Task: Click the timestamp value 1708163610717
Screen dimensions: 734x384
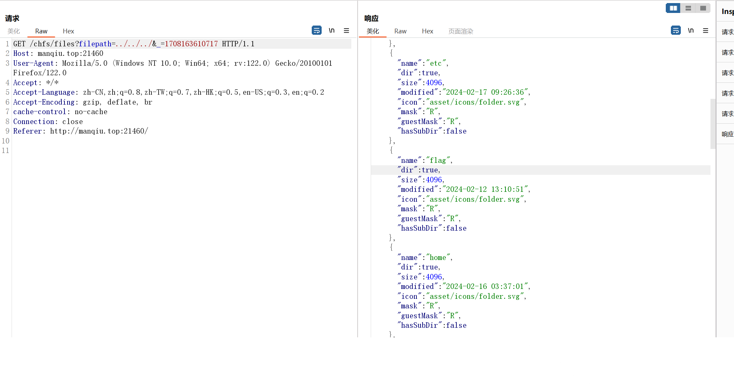Action: click(191, 44)
